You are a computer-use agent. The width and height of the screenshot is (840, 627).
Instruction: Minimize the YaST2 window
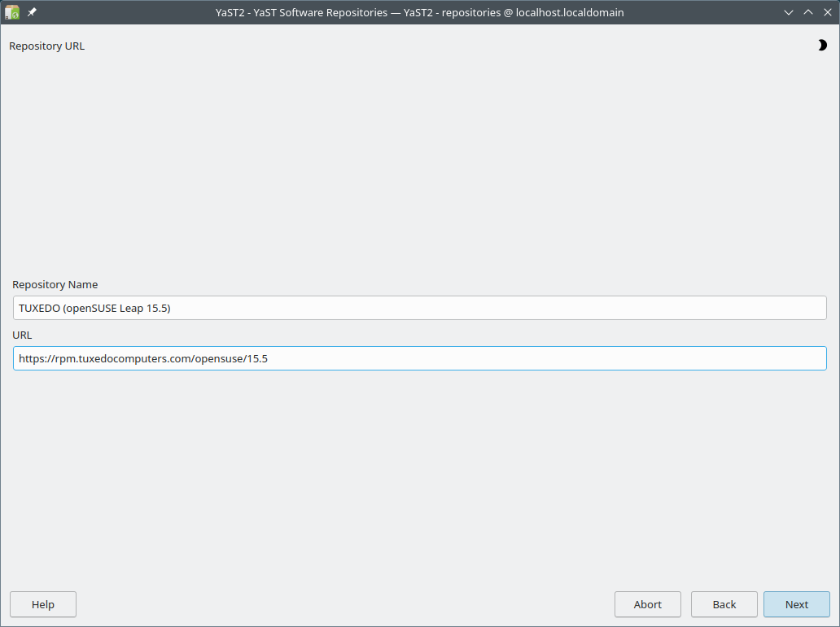[x=789, y=12]
